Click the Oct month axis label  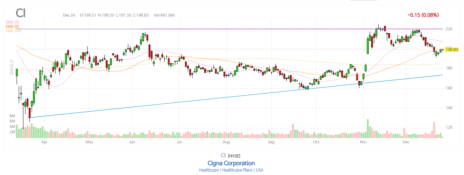tap(316, 142)
